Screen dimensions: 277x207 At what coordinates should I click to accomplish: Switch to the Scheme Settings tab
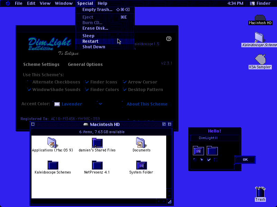pos(41,65)
